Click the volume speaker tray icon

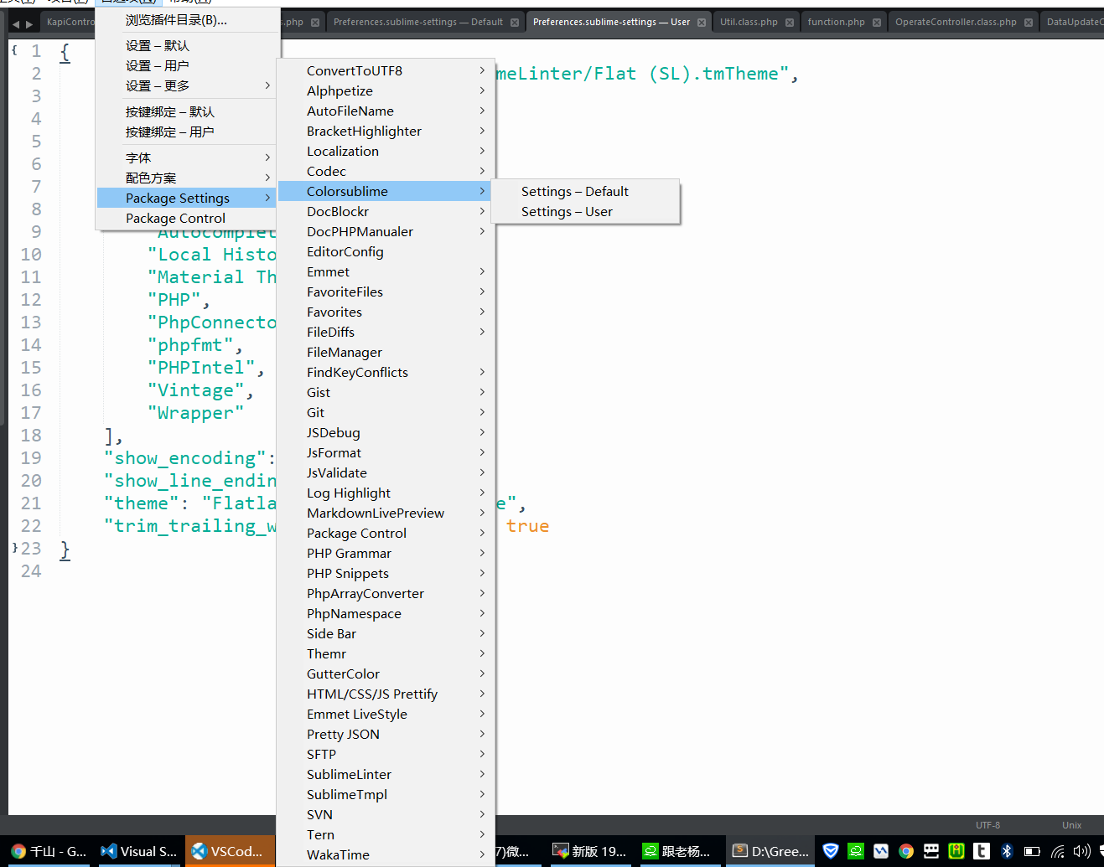coord(1082,851)
